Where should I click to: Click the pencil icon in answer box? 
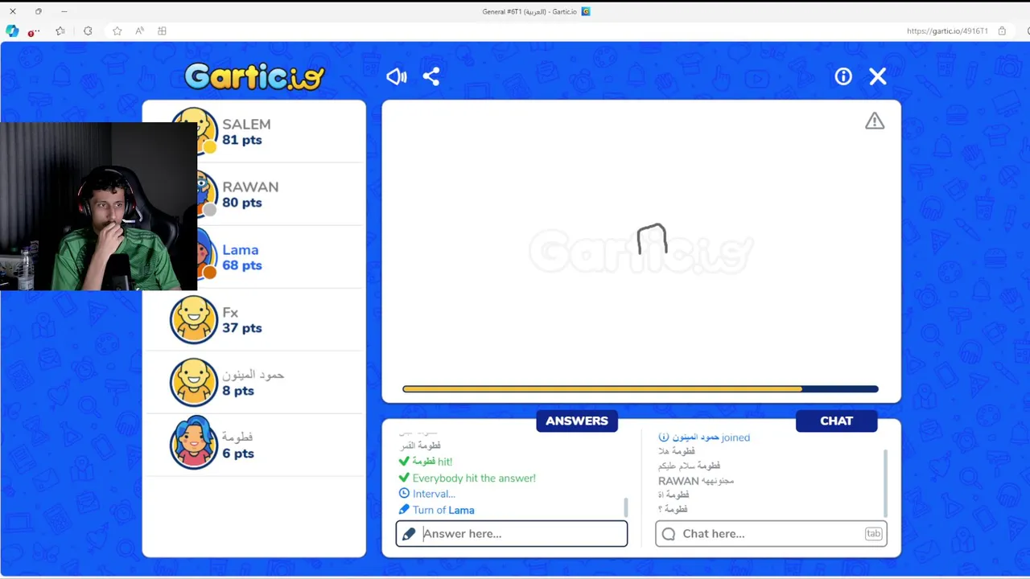(409, 534)
